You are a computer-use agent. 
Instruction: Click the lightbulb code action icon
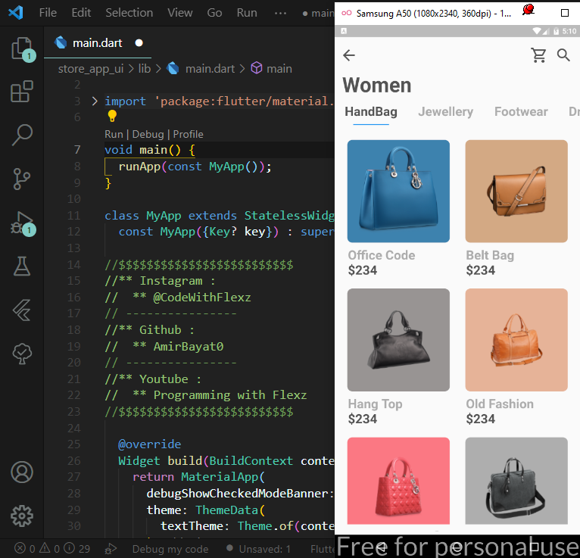tap(112, 117)
